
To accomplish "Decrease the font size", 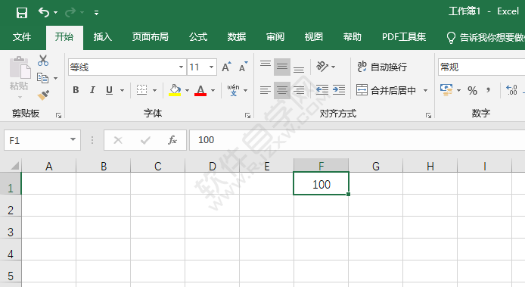I will click(x=244, y=67).
